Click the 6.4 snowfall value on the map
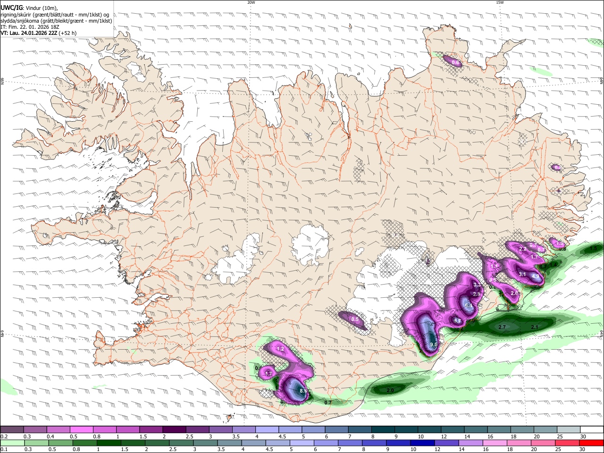The width and height of the screenshot is (604, 453). pyautogui.click(x=469, y=305)
